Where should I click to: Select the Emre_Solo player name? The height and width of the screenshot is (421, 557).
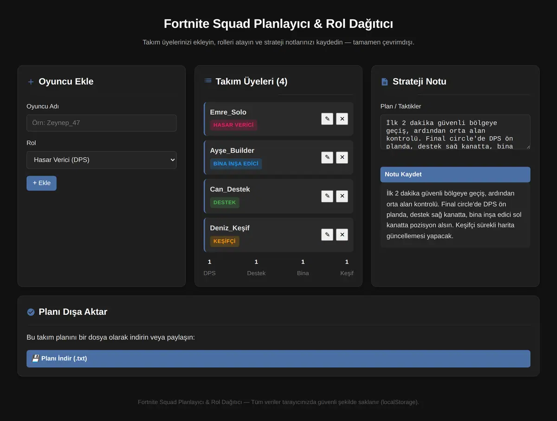point(228,112)
